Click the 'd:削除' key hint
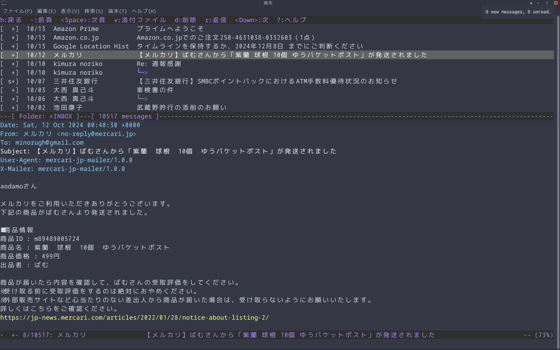This screenshot has width=560, height=350. click(185, 20)
